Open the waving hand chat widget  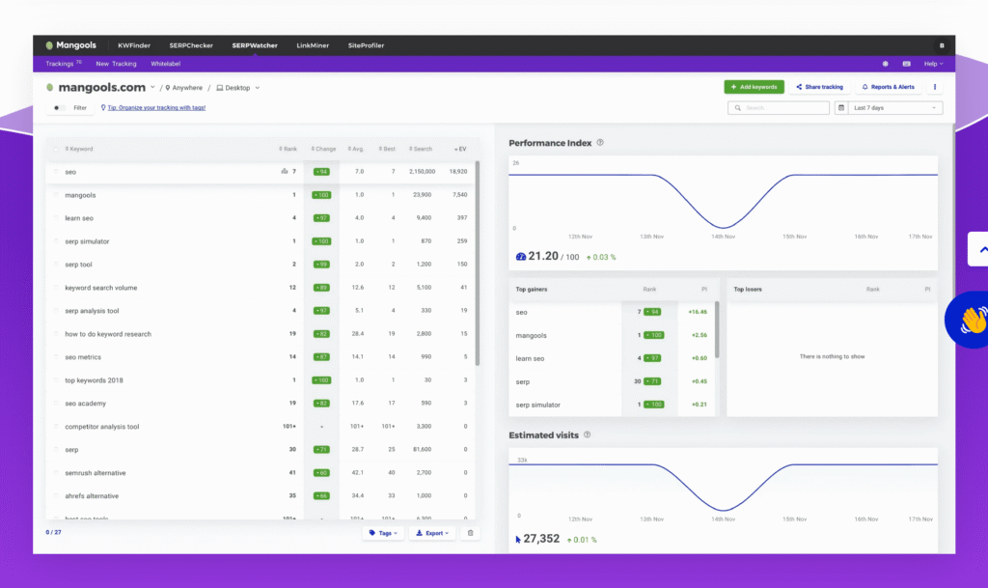coord(967,320)
